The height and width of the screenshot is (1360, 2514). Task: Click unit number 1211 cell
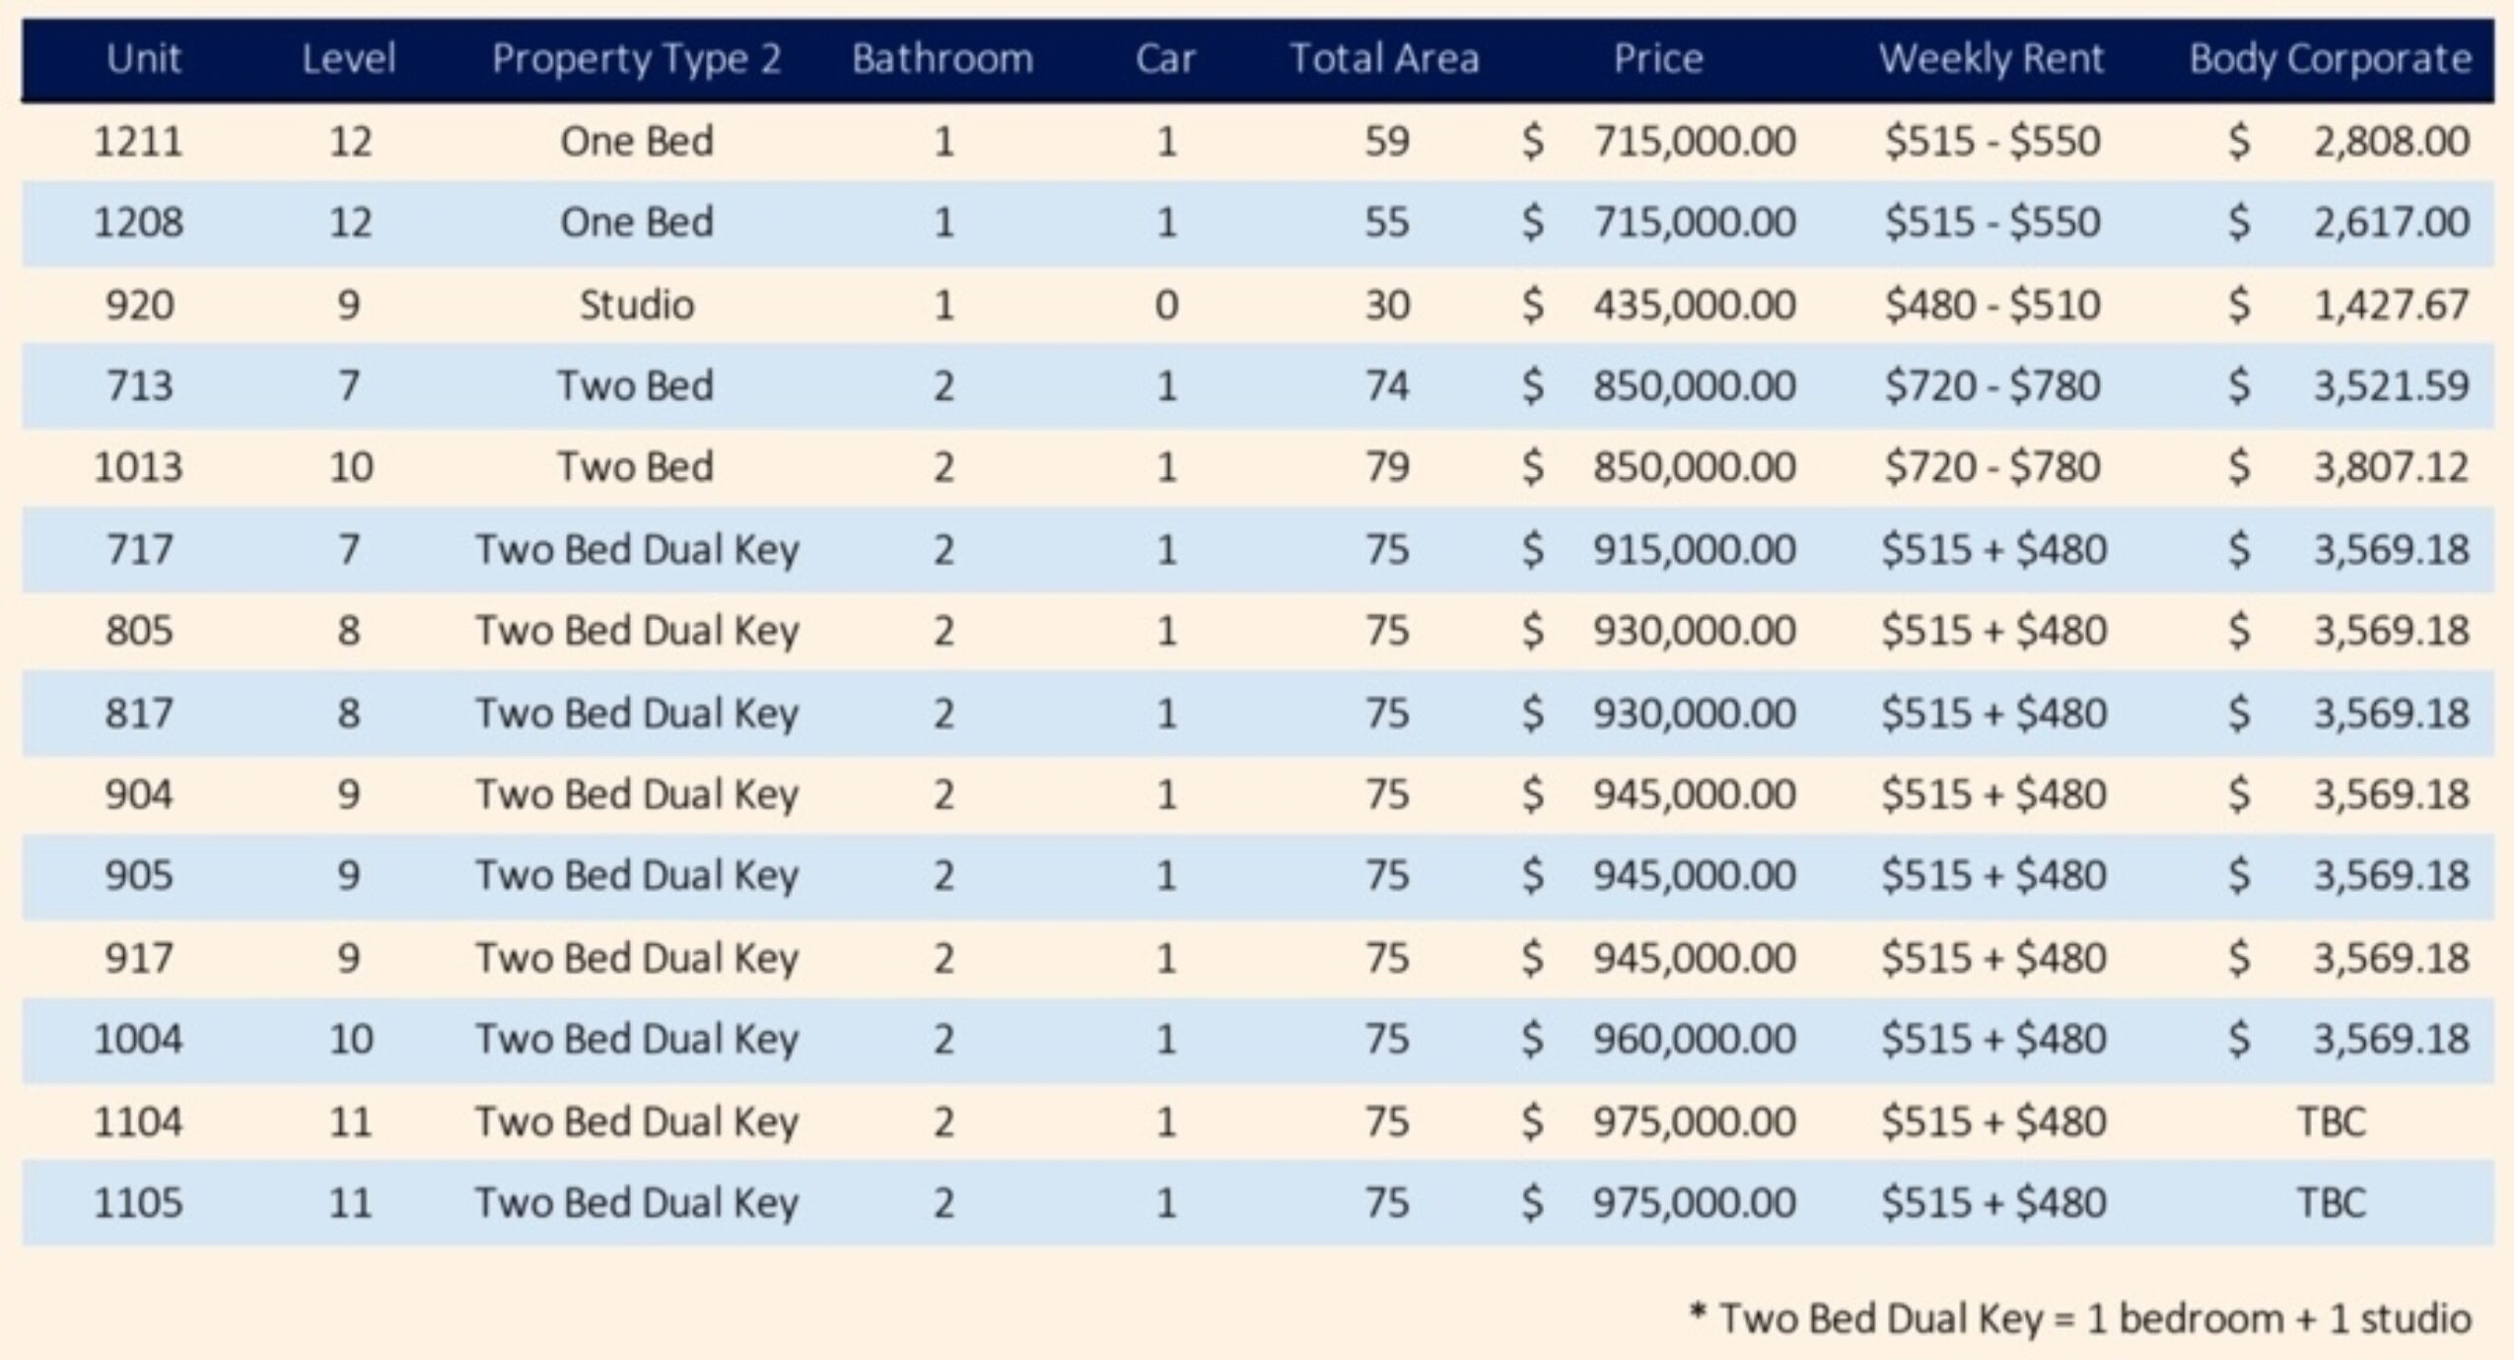pos(138,142)
